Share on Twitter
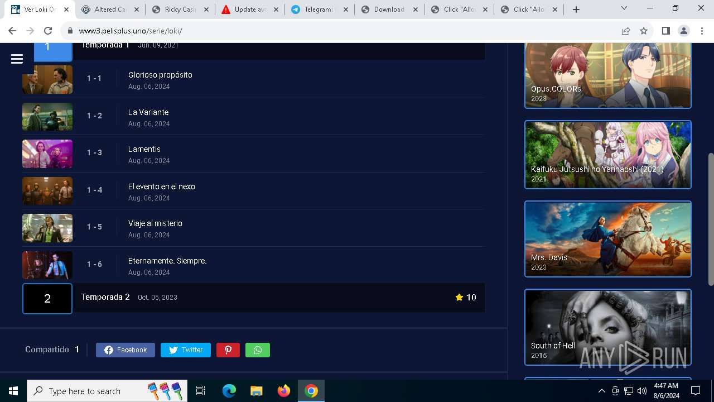This screenshot has height=402, width=714. pyautogui.click(x=186, y=350)
